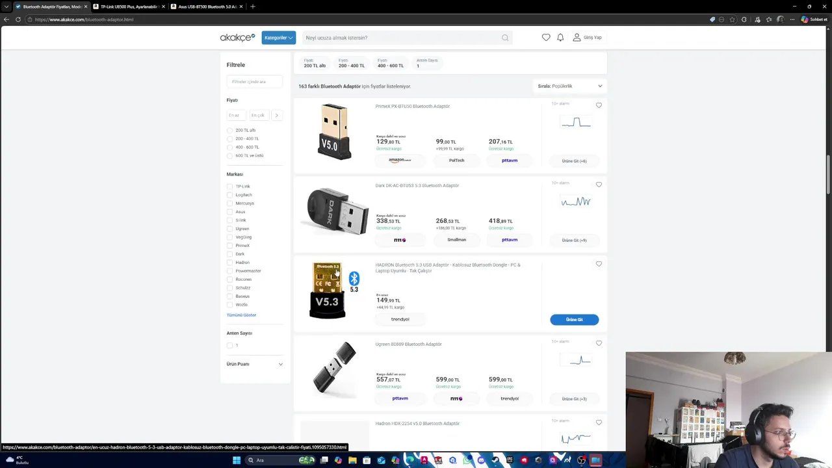Open the Sırala: Popülerlik sort dropdown
Screen dimensions: 832x468
[x=570, y=86]
